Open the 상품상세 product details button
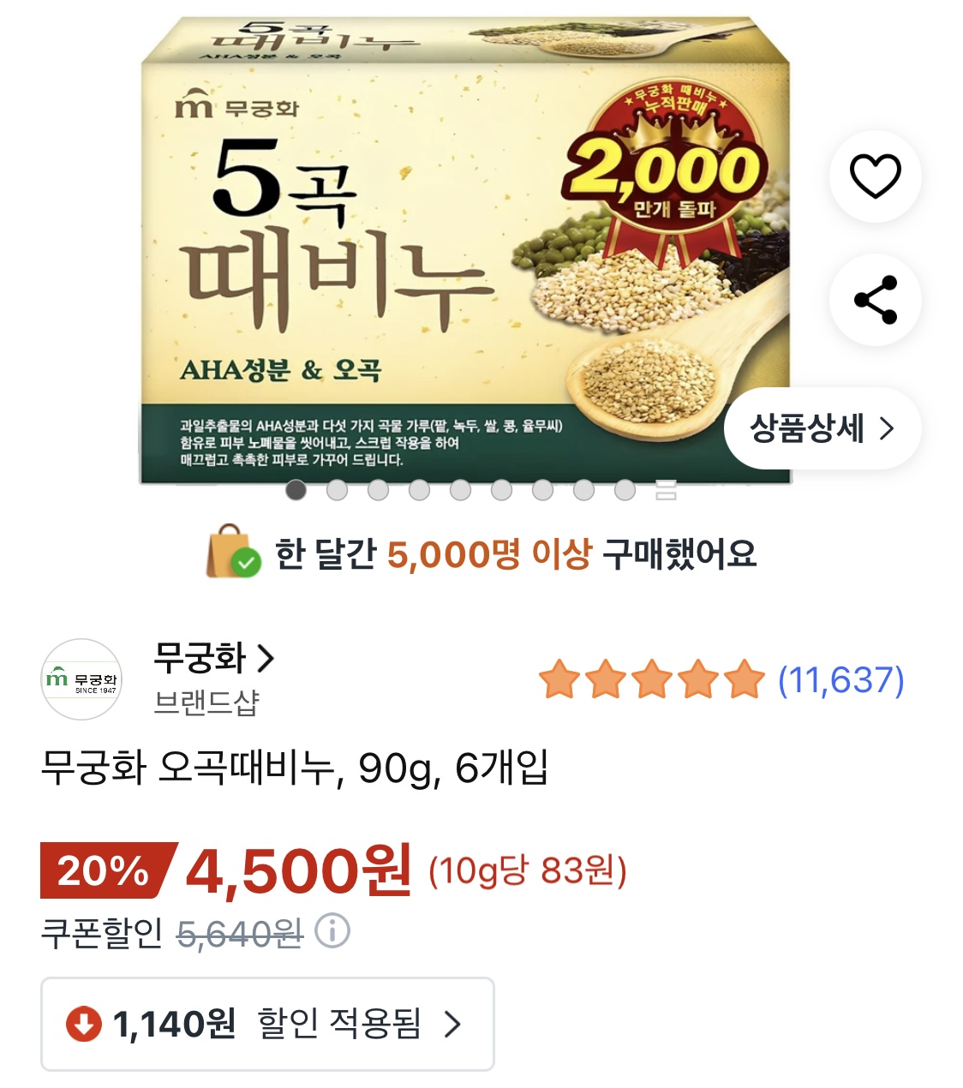 point(822,428)
